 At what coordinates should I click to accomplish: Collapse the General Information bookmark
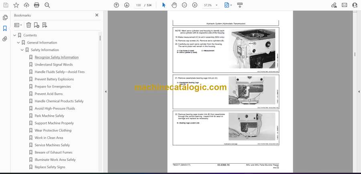point(18,43)
